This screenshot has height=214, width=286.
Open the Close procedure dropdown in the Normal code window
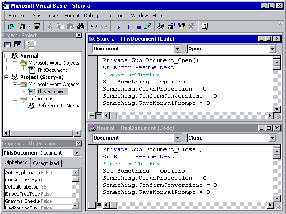272,138
